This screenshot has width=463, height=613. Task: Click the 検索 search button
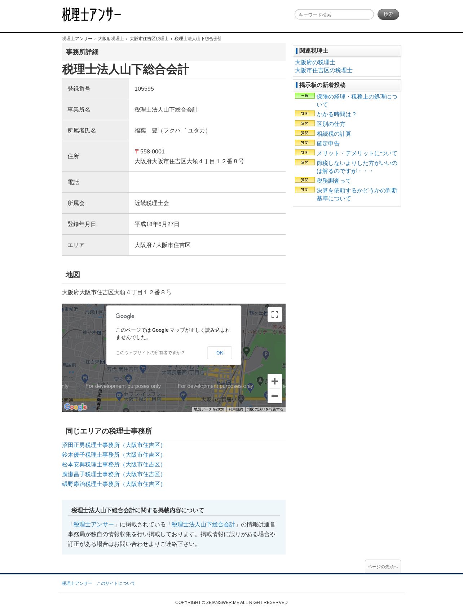pyautogui.click(x=388, y=14)
